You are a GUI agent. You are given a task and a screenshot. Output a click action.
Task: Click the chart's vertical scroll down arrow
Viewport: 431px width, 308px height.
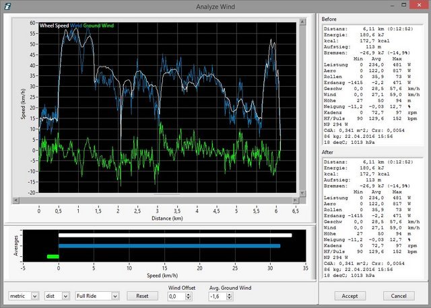(302, 193)
